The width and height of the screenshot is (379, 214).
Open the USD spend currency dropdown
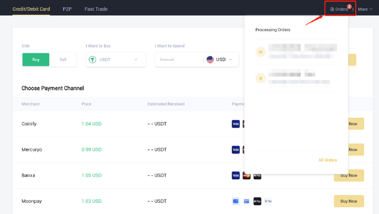click(x=231, y=60)
